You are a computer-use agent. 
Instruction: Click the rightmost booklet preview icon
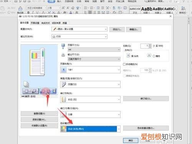(54, 91)
